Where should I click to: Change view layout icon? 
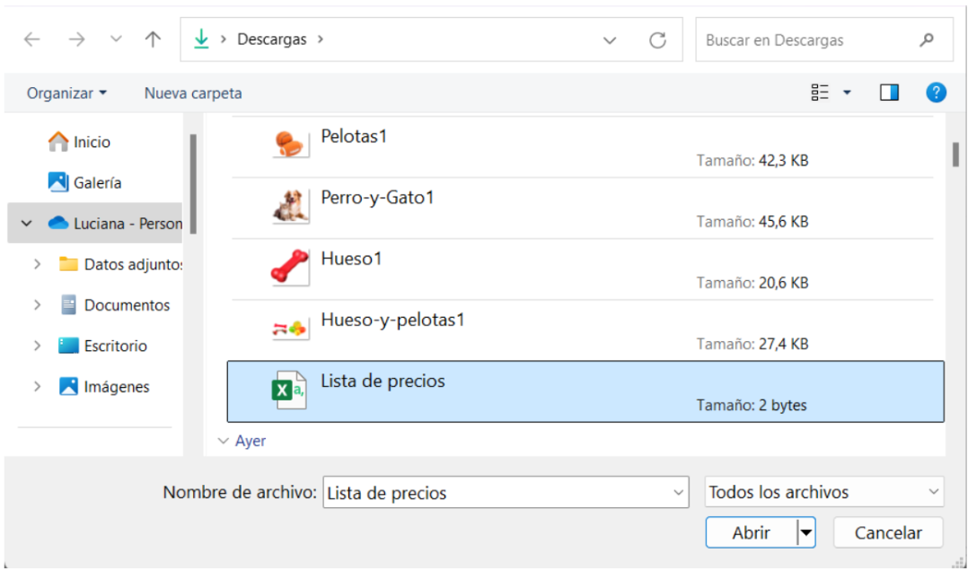click(820, 92)
